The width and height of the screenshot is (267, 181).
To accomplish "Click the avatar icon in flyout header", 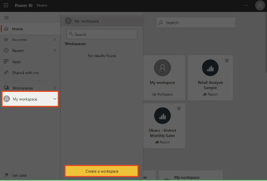I will tap(68, 21).
